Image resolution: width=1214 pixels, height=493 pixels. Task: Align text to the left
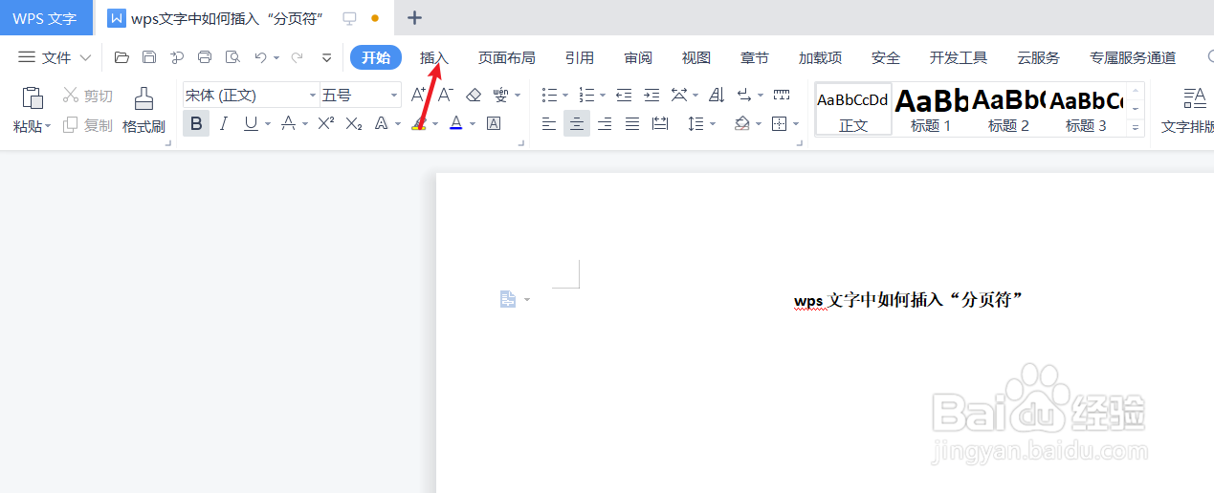tap(549, 123)
